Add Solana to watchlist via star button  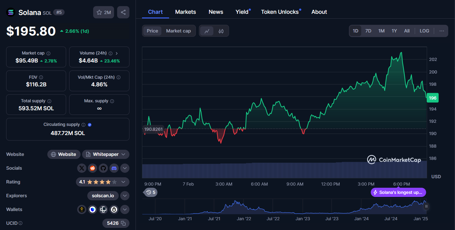(104, 12)
